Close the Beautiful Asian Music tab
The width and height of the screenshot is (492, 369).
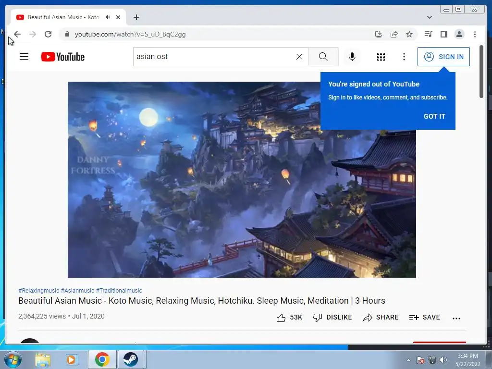coord(118,17)
